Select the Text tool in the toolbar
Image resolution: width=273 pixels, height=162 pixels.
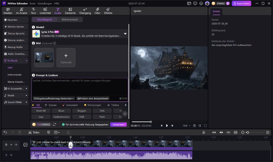click(33, 11)
